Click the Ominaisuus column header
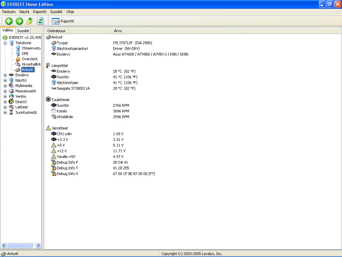Image resolution: width=342 pixels, height=257 pixels. pos(77,31)
